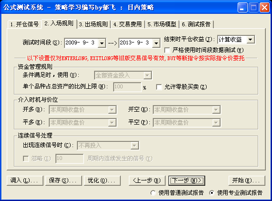Screen dimensions: 272x201
Task: Expand the start date 2009-9-3 dropdown
Action: pyautogui.click(x=102, y=43)
